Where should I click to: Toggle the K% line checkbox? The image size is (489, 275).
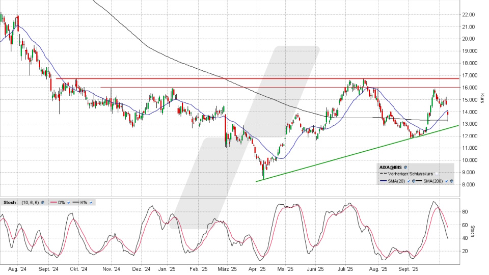[91, 203]
